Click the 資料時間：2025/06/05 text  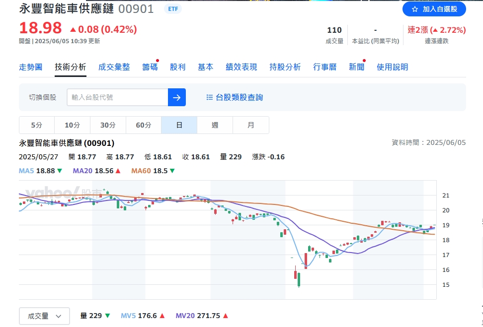pyautogui.click(x=428, y=142)
